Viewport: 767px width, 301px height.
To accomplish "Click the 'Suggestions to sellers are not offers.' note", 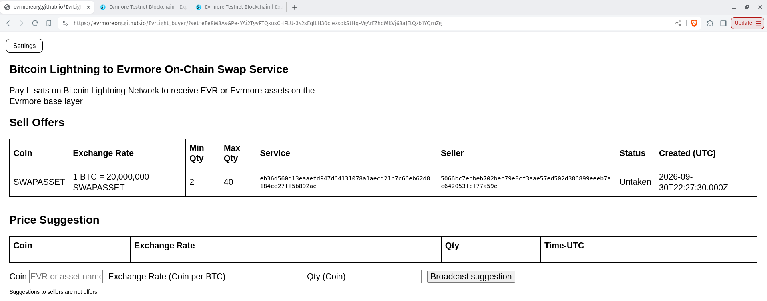I will (54, 292).
